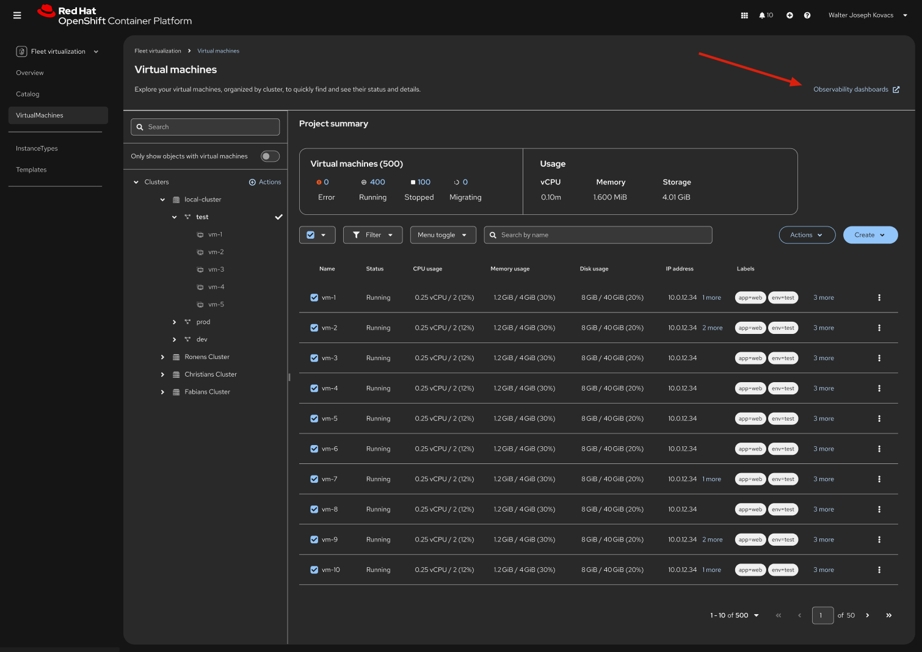922x652 pixels.
Task: Open the application launcher grid icon
Action: tap(744, 15)
